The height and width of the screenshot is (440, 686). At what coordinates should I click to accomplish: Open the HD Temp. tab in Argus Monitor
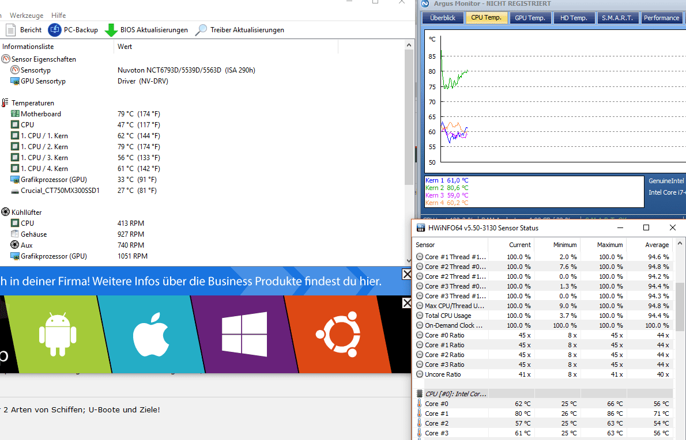click(x=574, y=18)
